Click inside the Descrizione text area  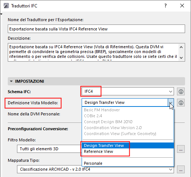(93, 52)
